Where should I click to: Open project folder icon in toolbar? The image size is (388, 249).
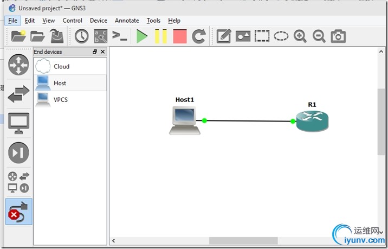pyautogui.click(x=37, y=36)
